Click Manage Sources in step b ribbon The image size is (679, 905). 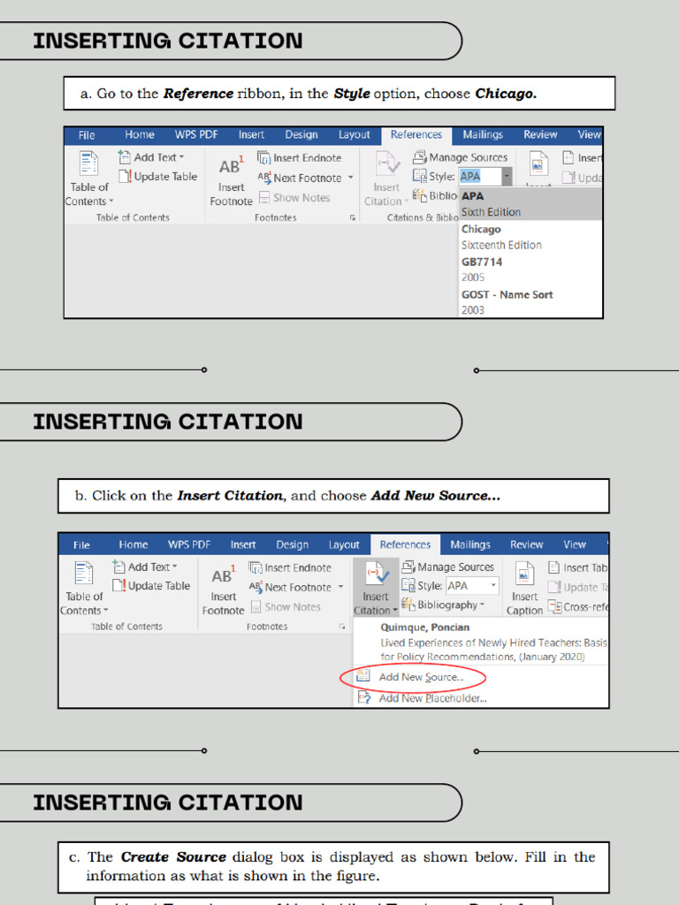click(448, 567)
